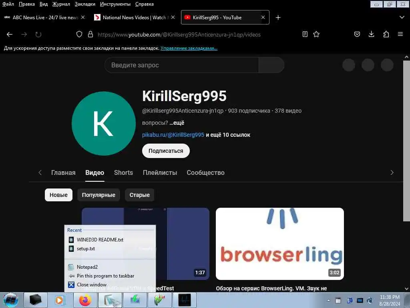Close the National News Videos tab
The height and width of the screenshot is (308, 410).
(173, 17)
